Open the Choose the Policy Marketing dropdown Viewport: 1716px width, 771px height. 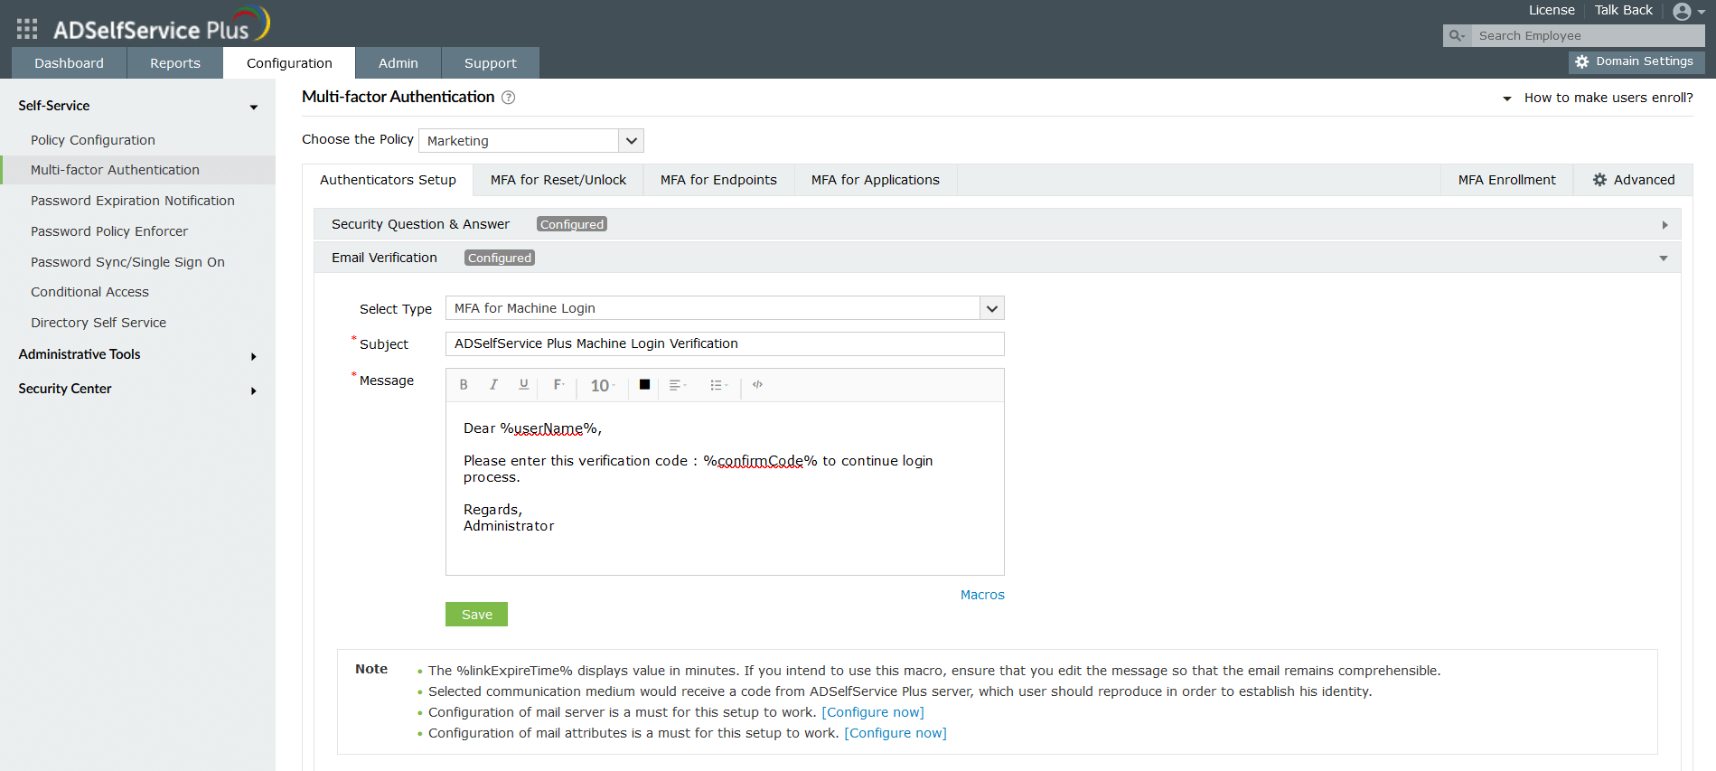click(x=531, y=141)
